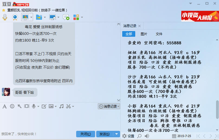Click the history panel scroll-down arrow
The image size is (219, 140).
[x=217, y=130]
